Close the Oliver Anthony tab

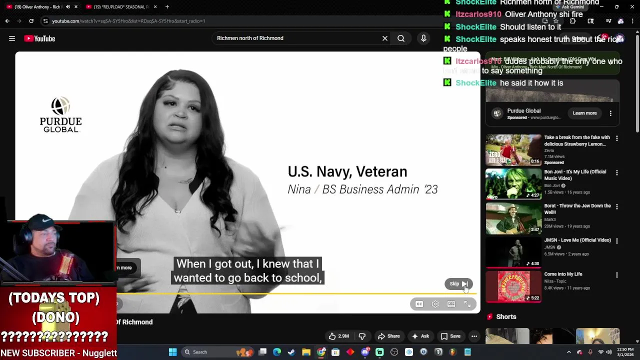click(76, 7)
